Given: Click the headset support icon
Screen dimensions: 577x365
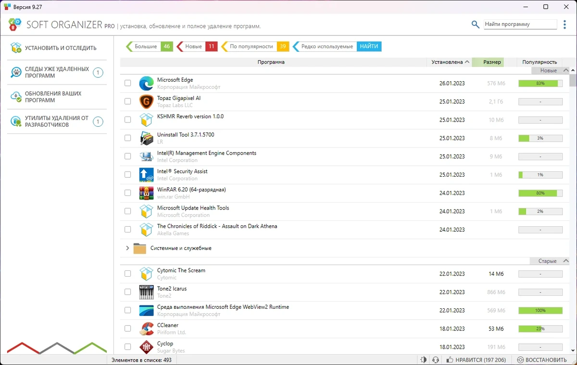Looking at the screenshot, I should pyautogui.click(x=435, y=360).
